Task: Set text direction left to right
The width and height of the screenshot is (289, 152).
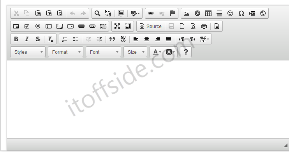Action: (182, 39)
